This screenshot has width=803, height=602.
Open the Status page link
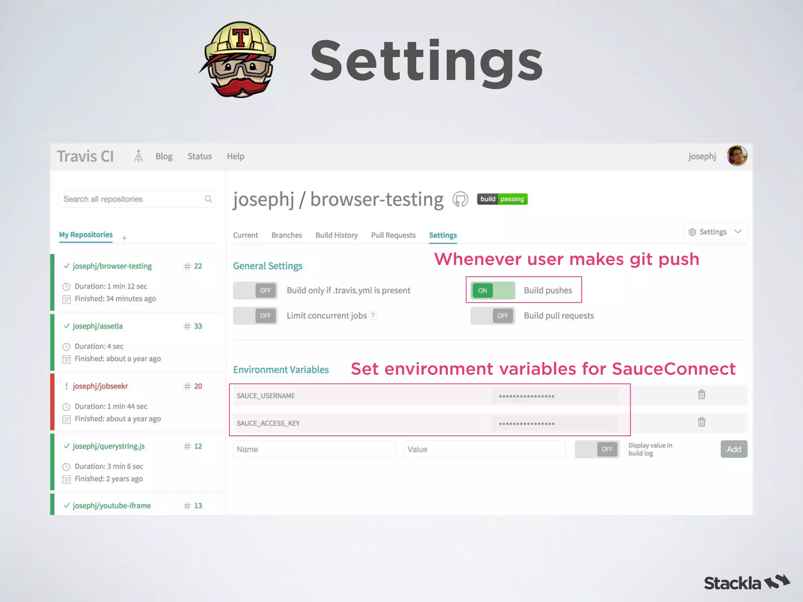(x=200, y=156)
